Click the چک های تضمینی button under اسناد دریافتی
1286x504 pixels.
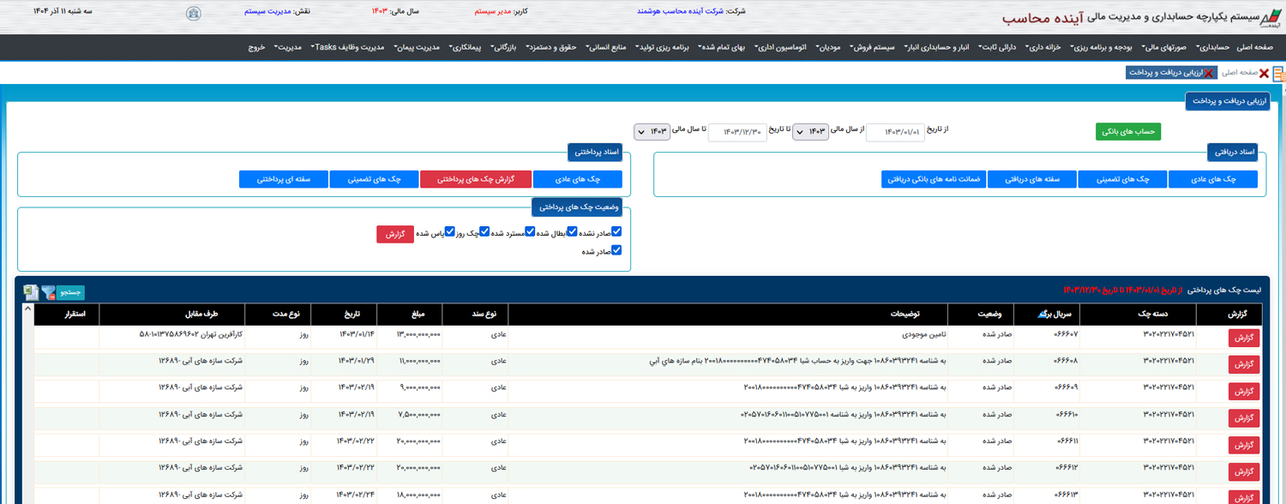click(1122, 179)
